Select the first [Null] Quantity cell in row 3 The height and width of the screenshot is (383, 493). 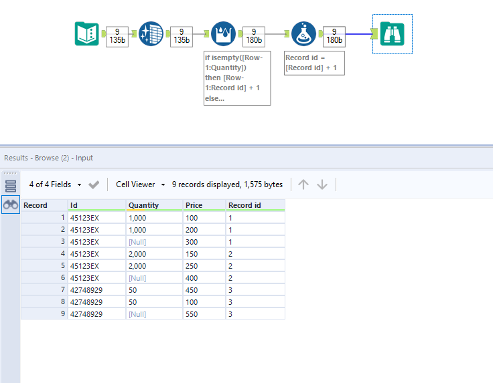click(x=137, y=241)
